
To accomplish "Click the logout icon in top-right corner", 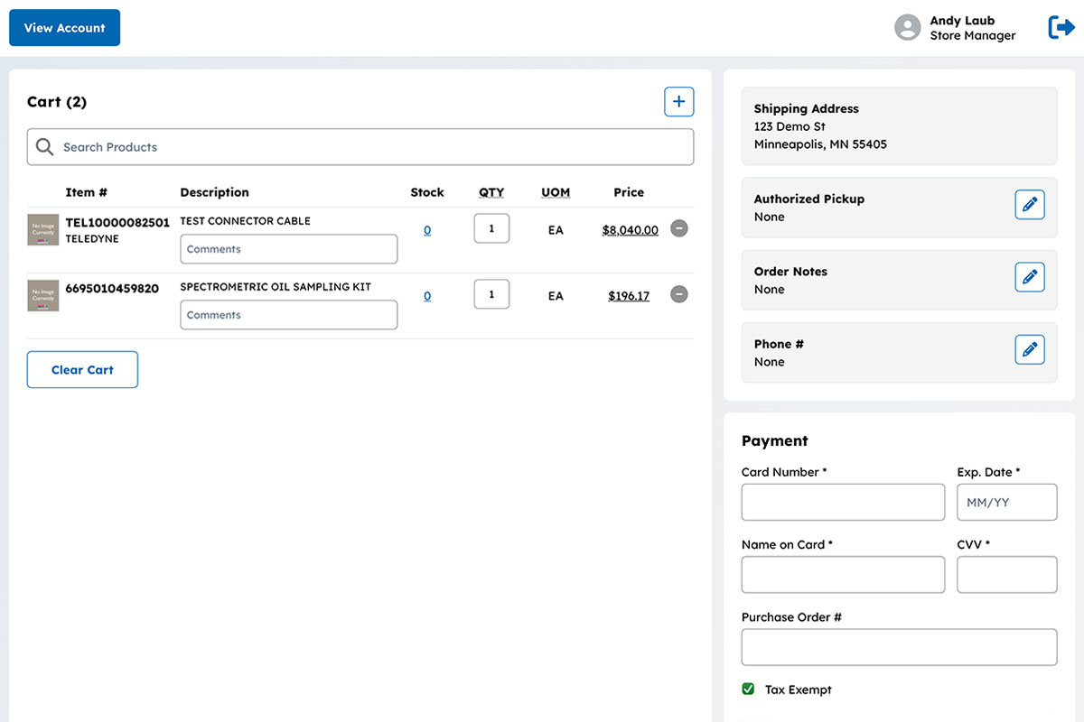I will point(1061,28).
